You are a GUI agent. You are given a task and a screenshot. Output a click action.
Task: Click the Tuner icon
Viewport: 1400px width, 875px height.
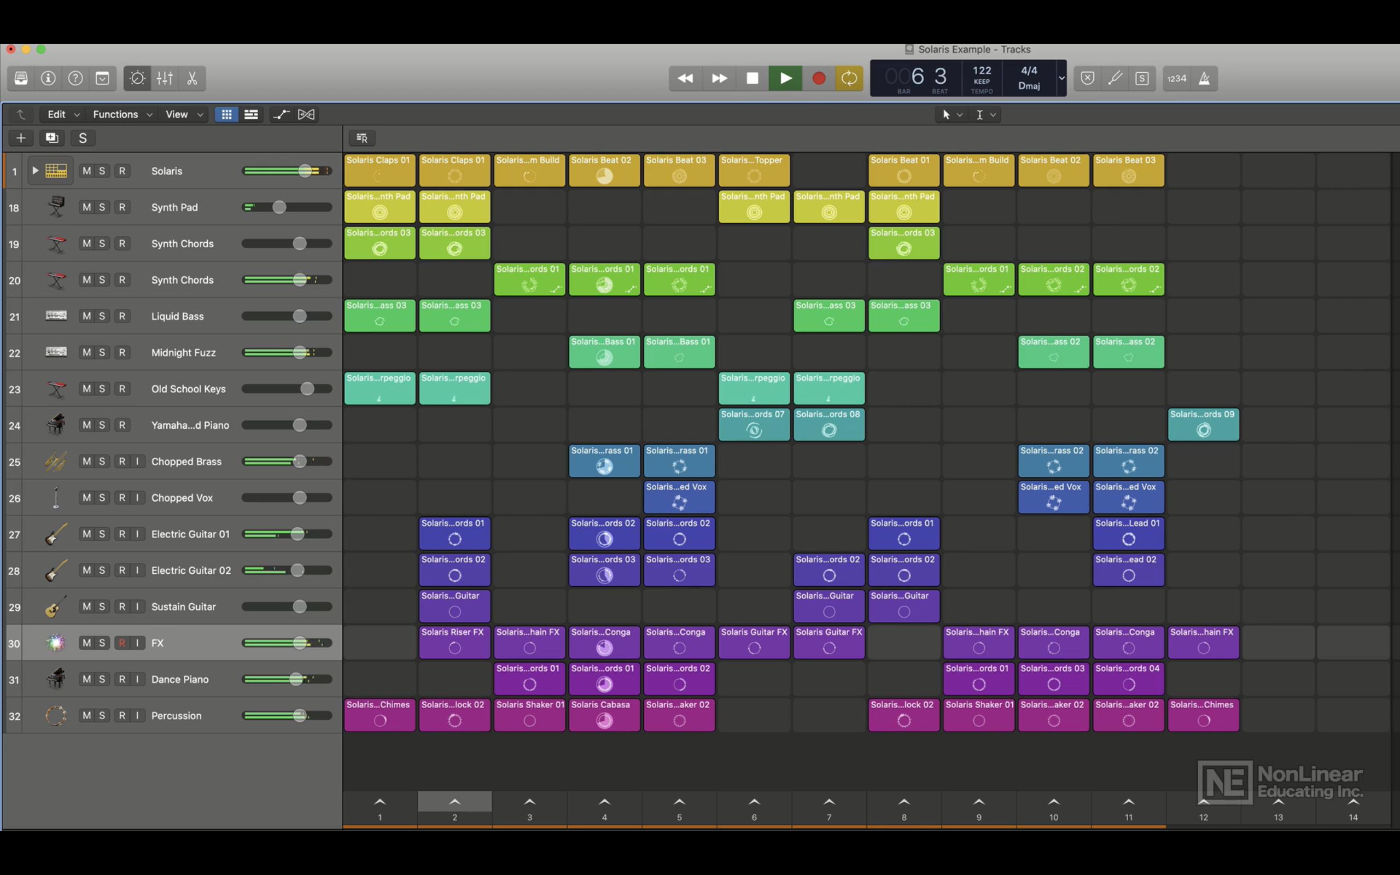point(1115,78)
